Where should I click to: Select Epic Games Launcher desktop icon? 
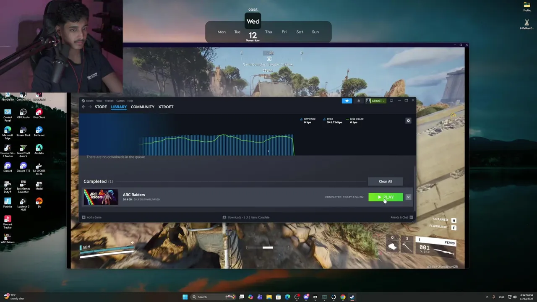click(x=23, y=187)
